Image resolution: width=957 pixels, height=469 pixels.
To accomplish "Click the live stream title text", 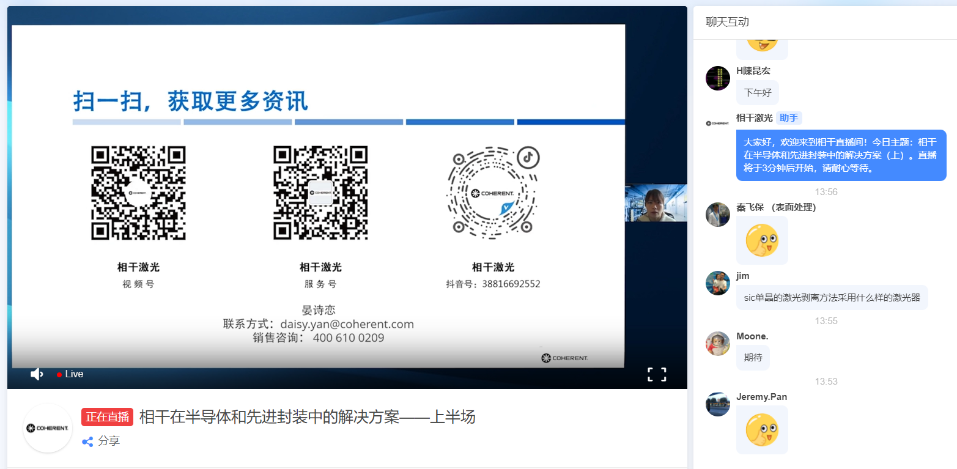I will pyautogui.click(x=308, y=418).
